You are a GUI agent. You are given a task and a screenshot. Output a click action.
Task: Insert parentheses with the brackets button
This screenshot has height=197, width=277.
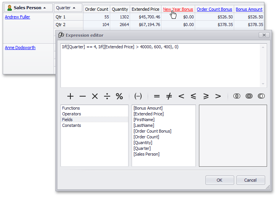tap(138, 96)
